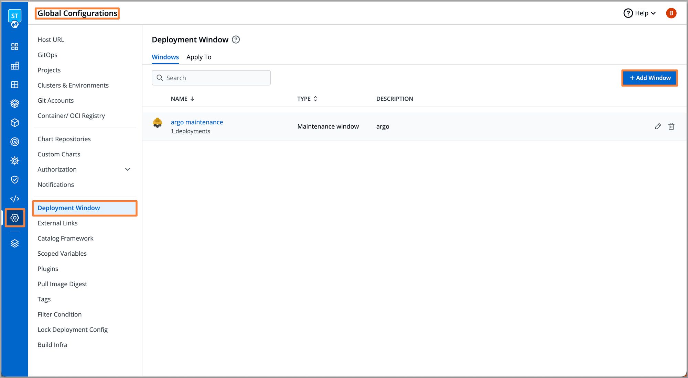Click the delete trash icon for argo maintenance
This screenshot has height=378, width=688.
pyautogui.click(x=671, y=126)
